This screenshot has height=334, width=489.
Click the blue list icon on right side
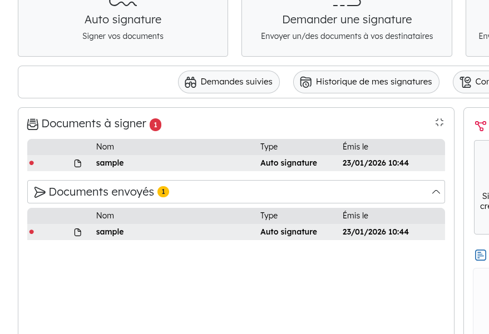click(481, 255)
